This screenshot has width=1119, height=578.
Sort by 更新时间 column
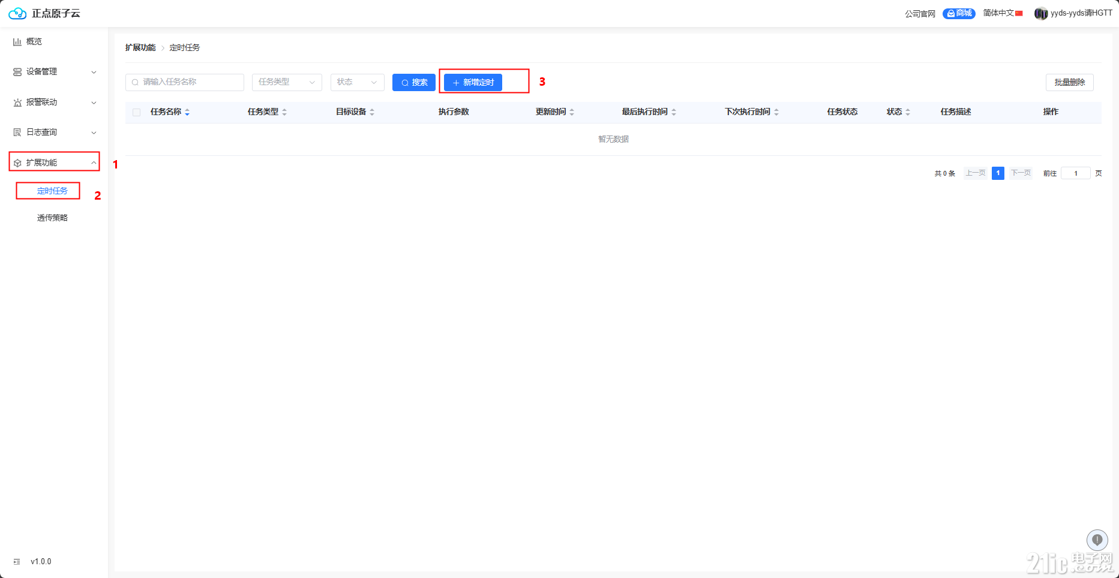[572, 112]
